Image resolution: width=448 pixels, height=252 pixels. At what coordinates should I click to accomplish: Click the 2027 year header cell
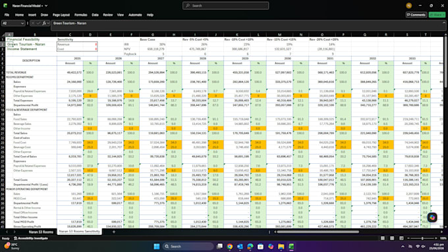161,58
